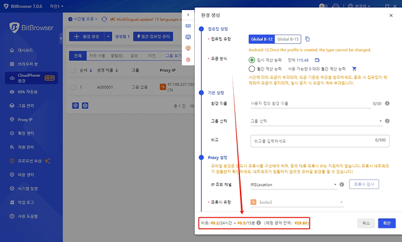Open Proxy IP in the sidebar menu
This screenshot has height=242, width=402.
(25, 119)
